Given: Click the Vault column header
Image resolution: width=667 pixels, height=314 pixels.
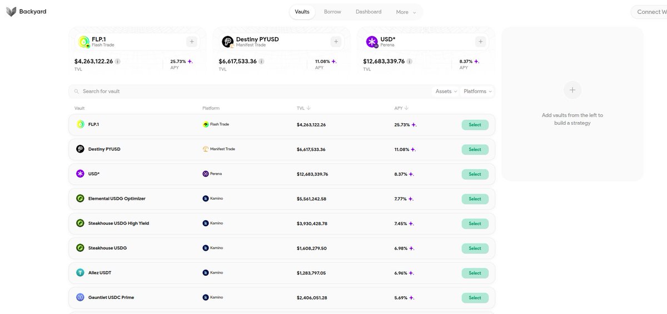Looking at the screenshot, I should click(79, 108).
